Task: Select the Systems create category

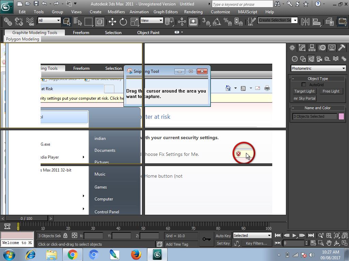Action: pyautogui.click(x=344, y=59)
